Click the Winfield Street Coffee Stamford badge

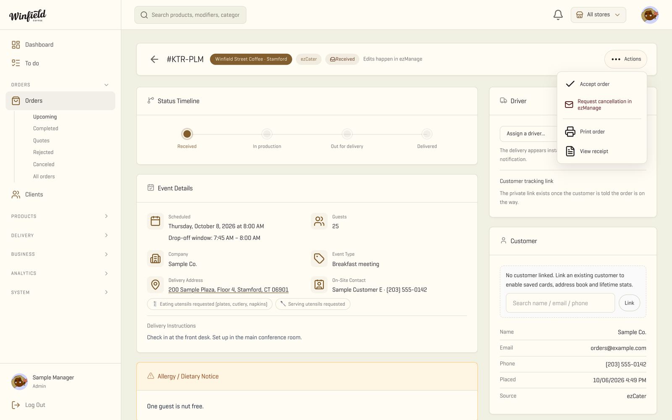pos(251,59)
